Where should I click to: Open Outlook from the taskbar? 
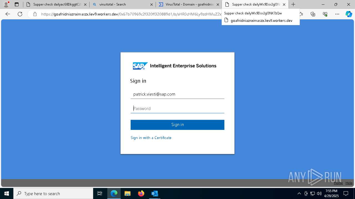point(154,193)
